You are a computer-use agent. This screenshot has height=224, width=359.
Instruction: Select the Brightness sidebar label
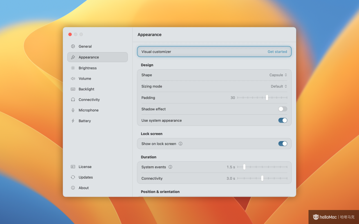88,68
